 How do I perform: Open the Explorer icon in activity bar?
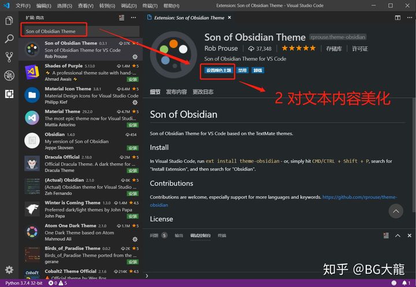coord(9,20)
